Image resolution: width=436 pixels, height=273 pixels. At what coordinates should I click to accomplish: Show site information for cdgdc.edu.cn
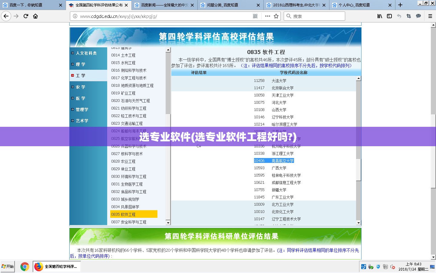pos(75,16)
